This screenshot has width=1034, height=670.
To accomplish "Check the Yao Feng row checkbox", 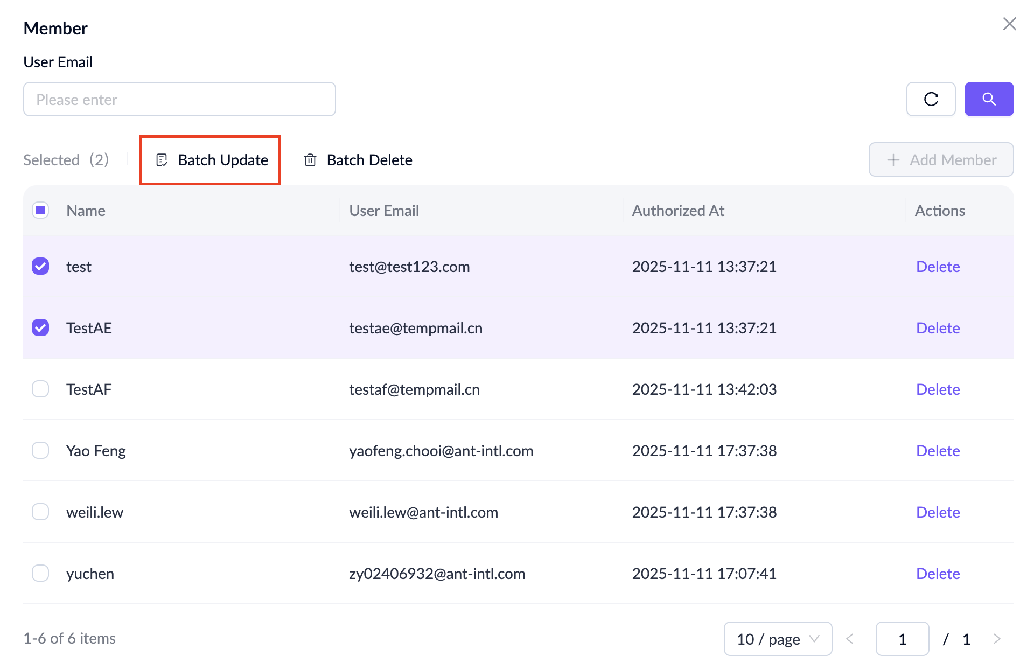I will pos(40,450).
